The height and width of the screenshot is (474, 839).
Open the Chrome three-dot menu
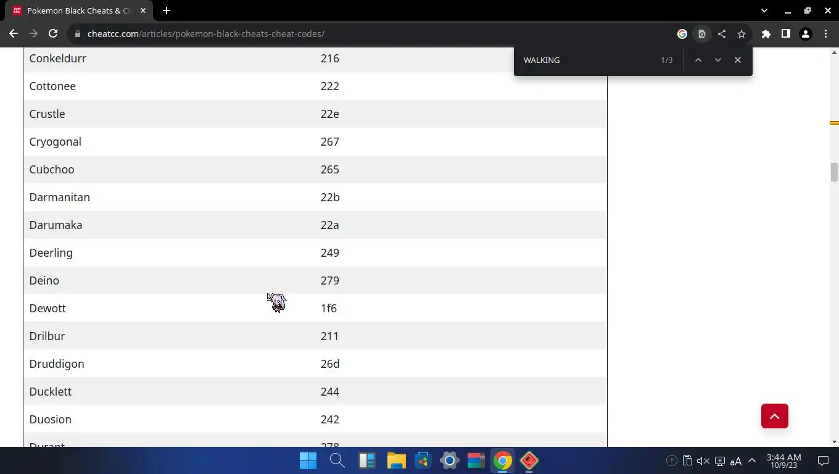tap(825, 34)
